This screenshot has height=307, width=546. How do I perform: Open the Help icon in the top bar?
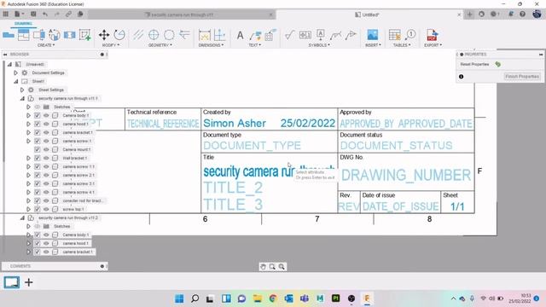point(522,14)
